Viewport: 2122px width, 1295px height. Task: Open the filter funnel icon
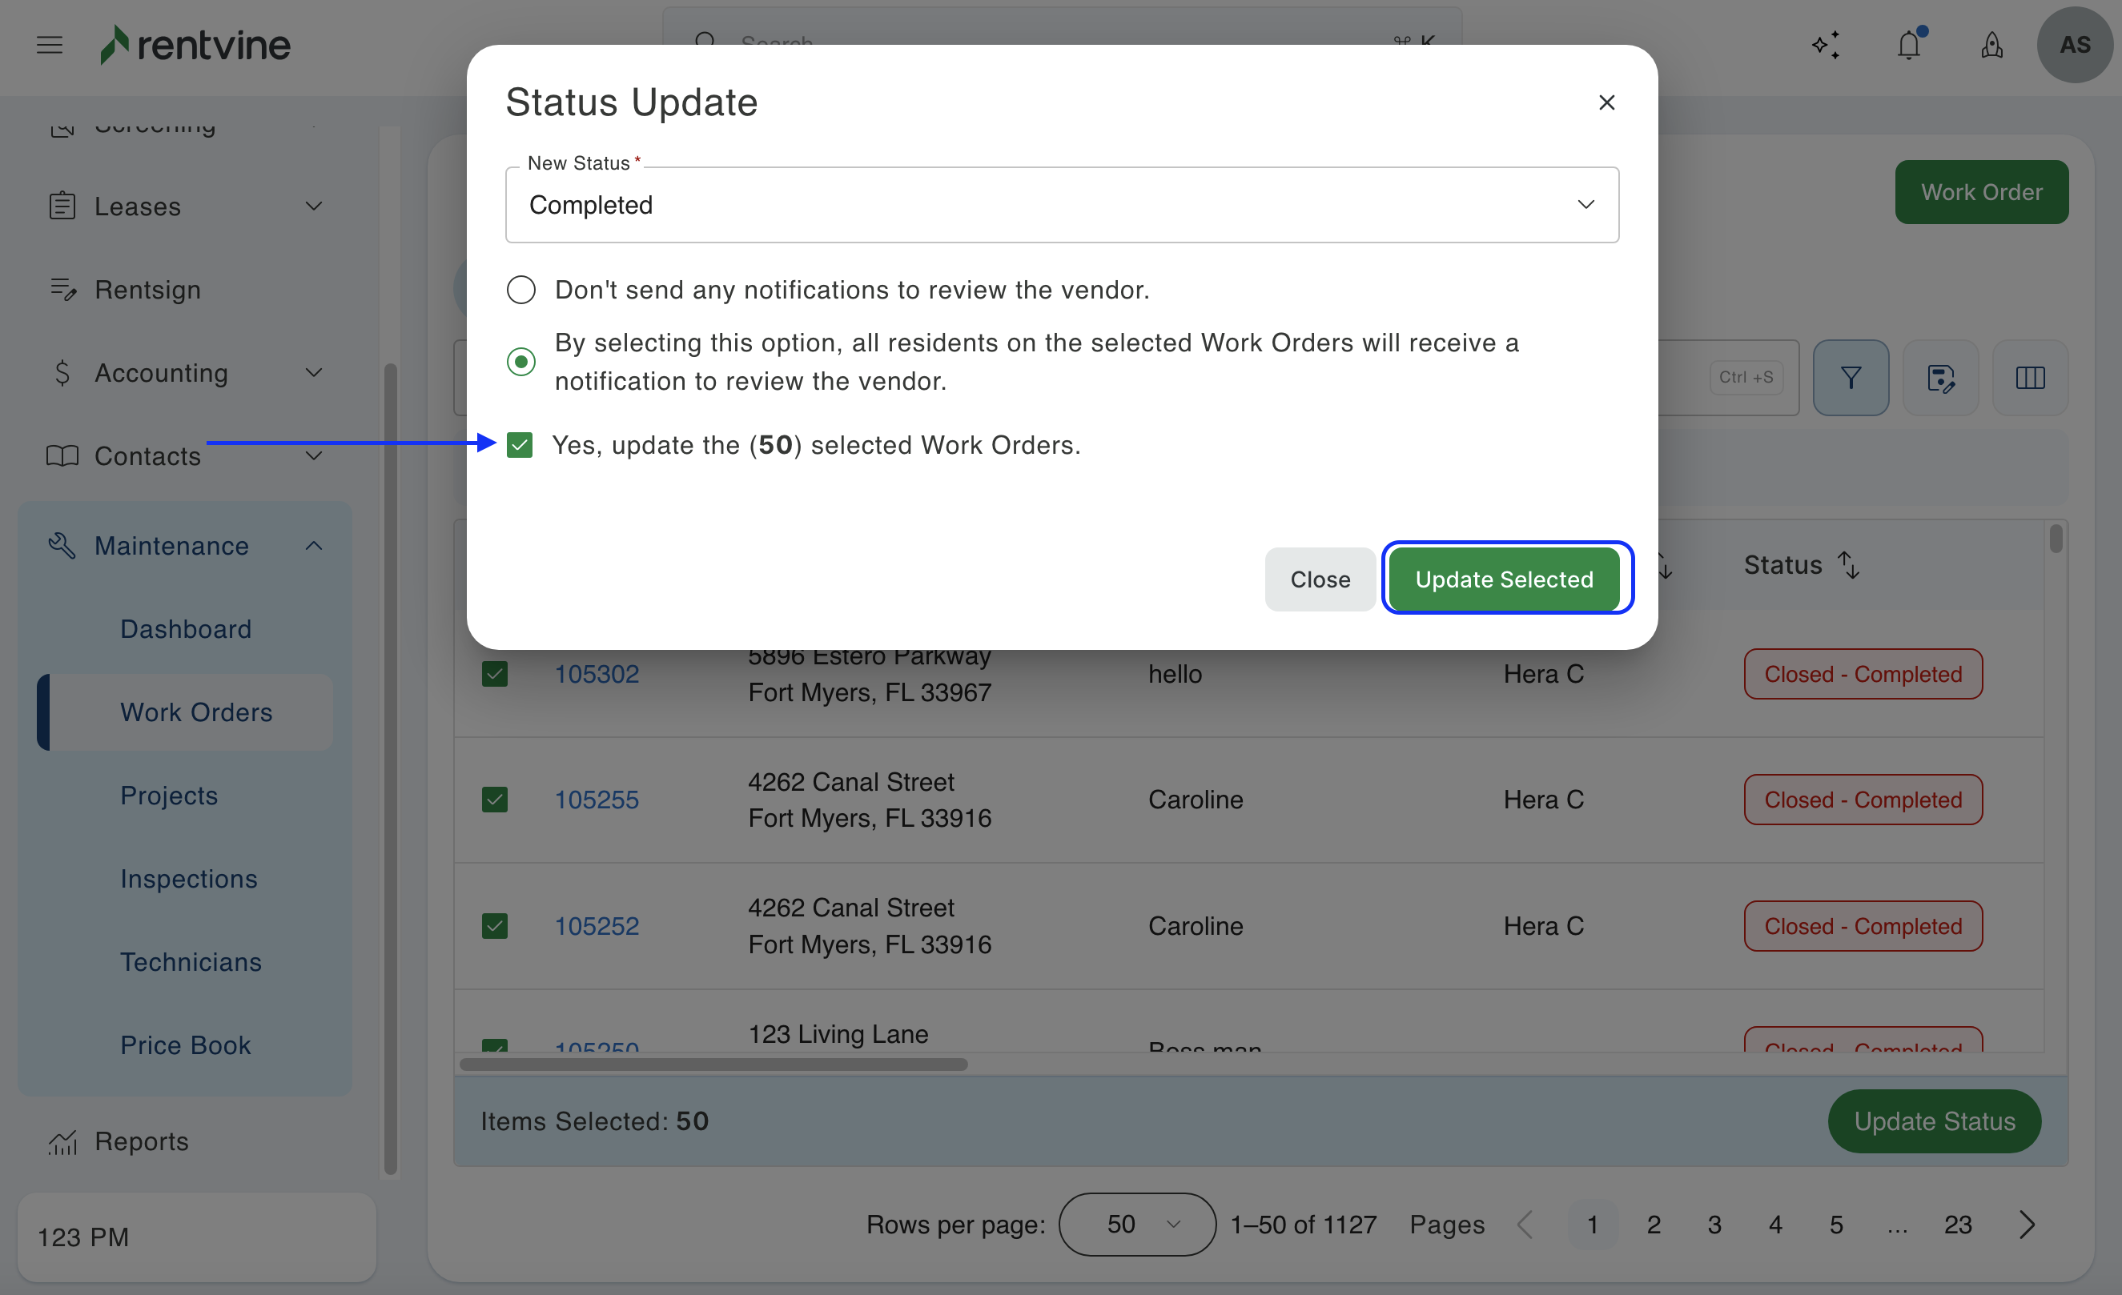pos(1851,377)
